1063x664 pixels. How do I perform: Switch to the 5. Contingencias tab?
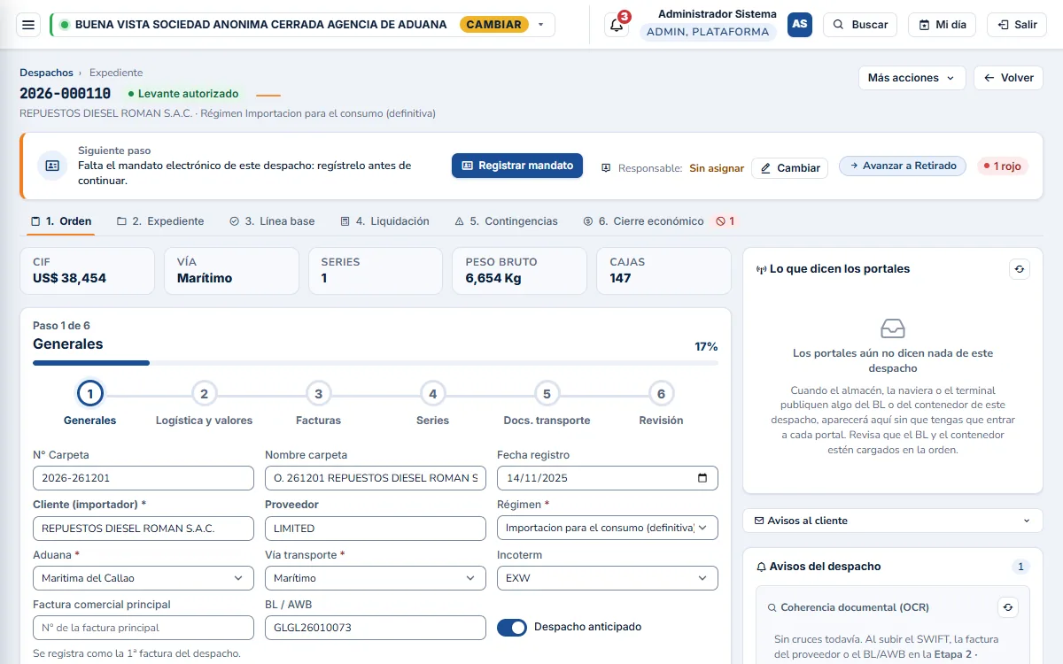click(506, 221)
